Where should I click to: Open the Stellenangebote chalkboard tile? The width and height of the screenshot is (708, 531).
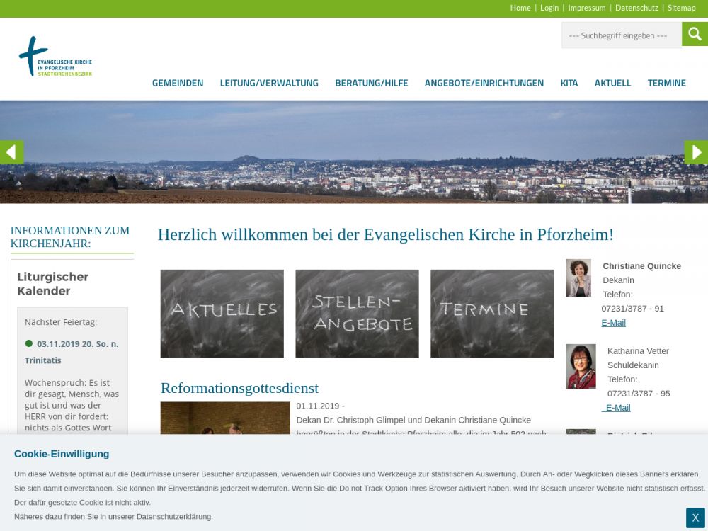[357, 313]
